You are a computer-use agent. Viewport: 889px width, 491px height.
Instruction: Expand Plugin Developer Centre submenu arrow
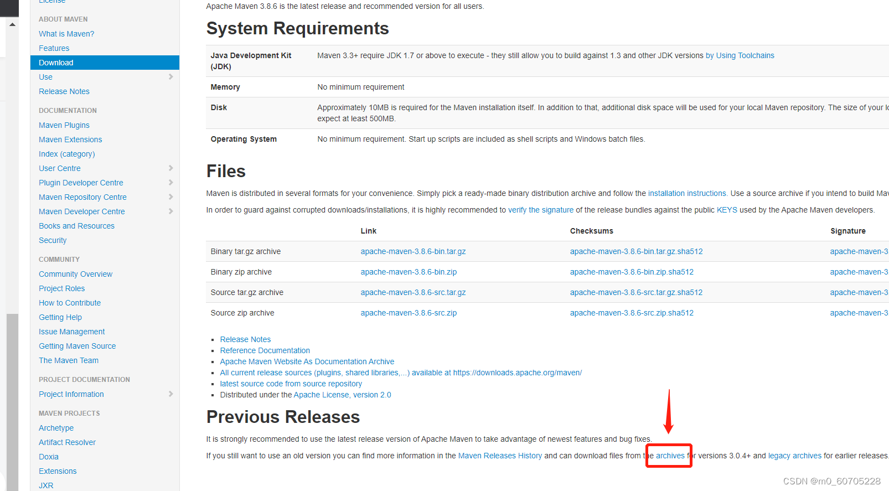170,183
